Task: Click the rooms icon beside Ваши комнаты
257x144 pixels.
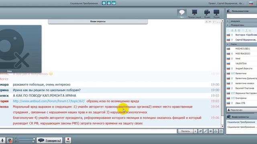Action: click(228, 117)
